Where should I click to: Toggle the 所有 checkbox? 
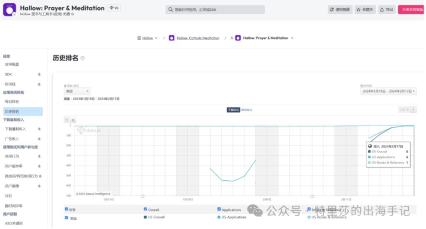[66, 209]
